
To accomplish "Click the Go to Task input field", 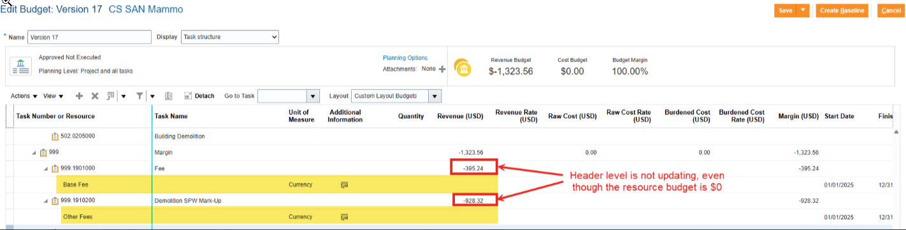I will (x=282, y=96).
